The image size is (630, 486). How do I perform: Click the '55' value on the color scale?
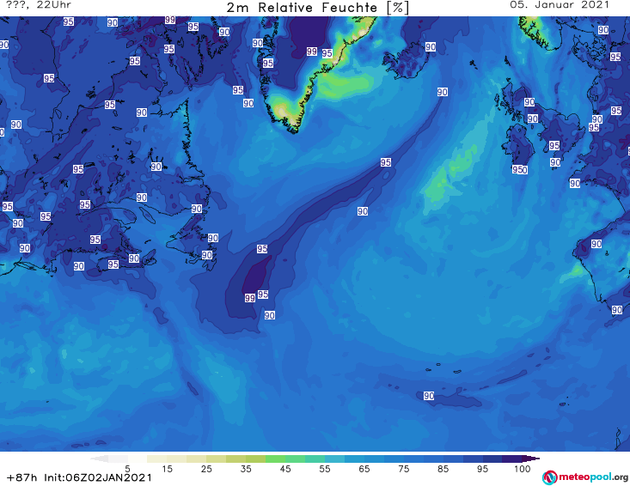tap(325, 469)
